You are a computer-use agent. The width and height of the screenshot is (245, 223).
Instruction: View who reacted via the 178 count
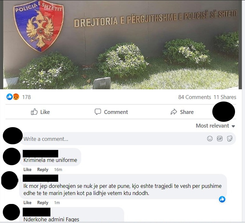click(26, 97)
